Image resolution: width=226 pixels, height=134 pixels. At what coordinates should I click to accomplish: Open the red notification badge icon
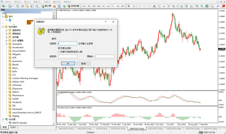coord(223,6)
